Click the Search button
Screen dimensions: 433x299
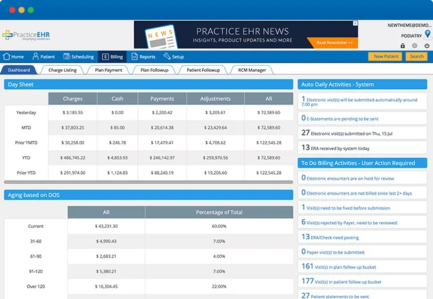click(416, 56)
